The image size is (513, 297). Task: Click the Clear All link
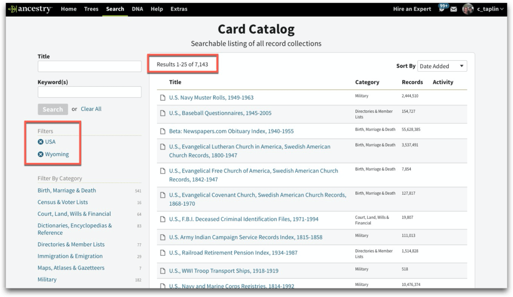click(91, 109)
